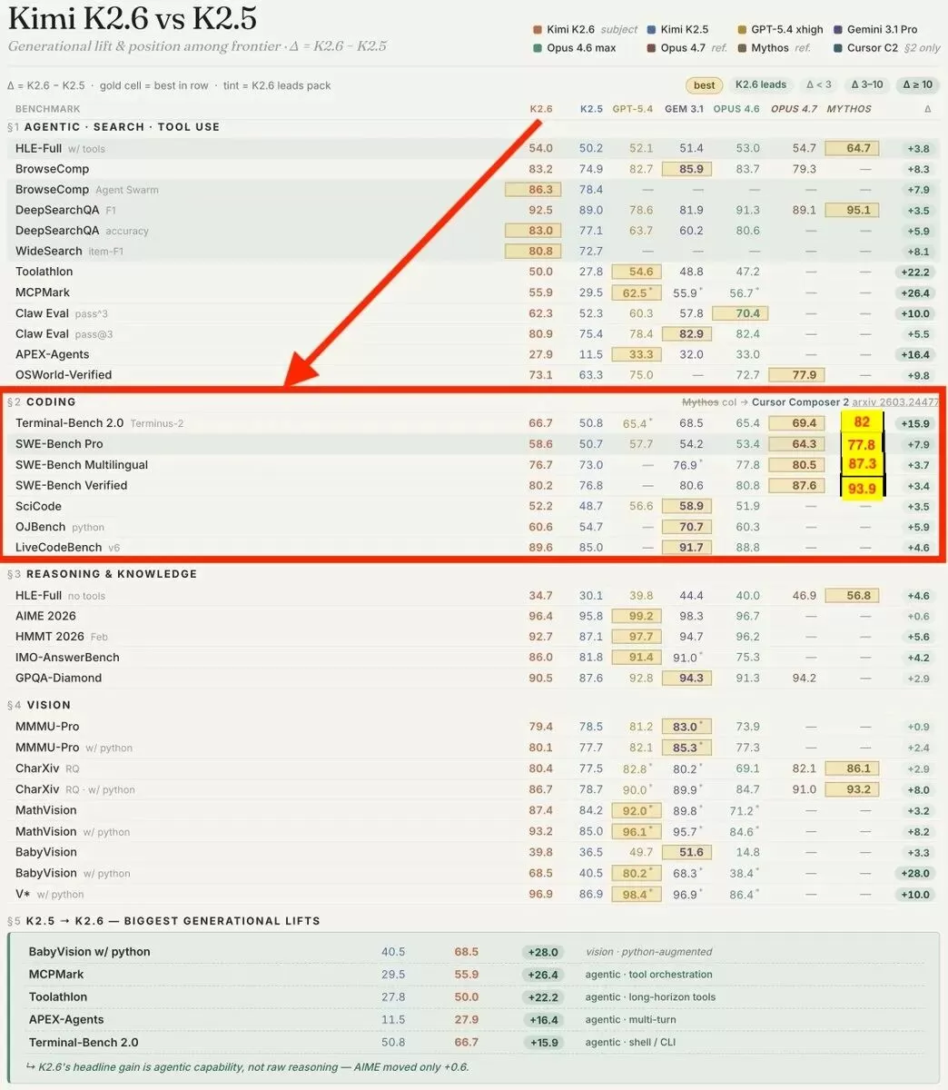
Task: Select the Opus 4.6 max legend swatch
Action: point(538,48)
